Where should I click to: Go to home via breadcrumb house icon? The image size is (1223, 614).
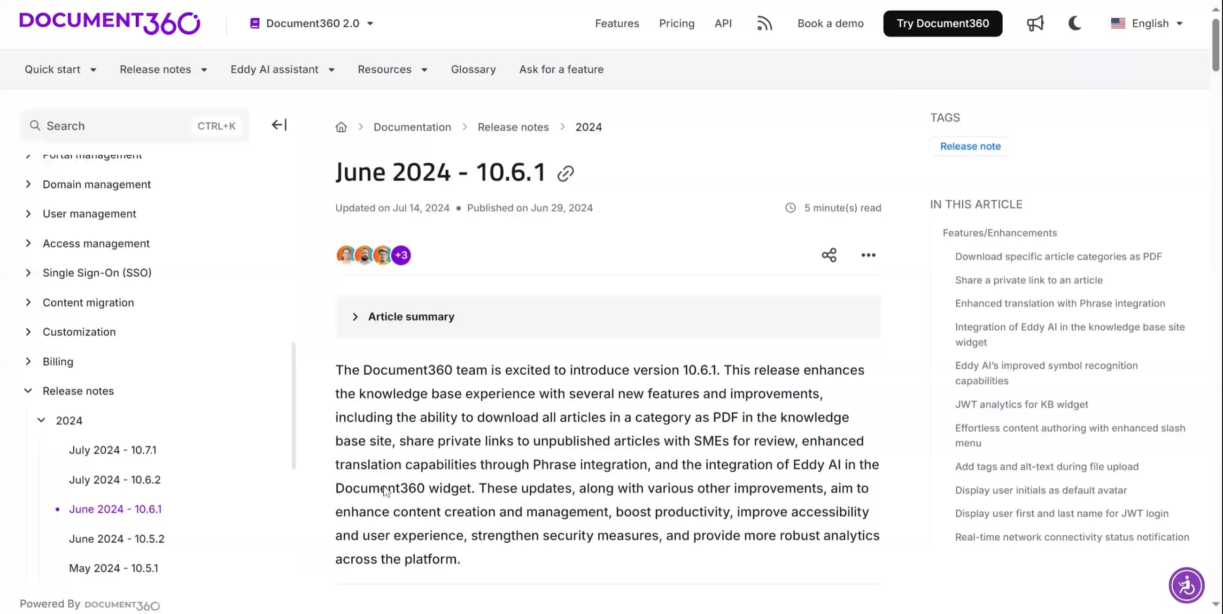[x=341, y=127]
